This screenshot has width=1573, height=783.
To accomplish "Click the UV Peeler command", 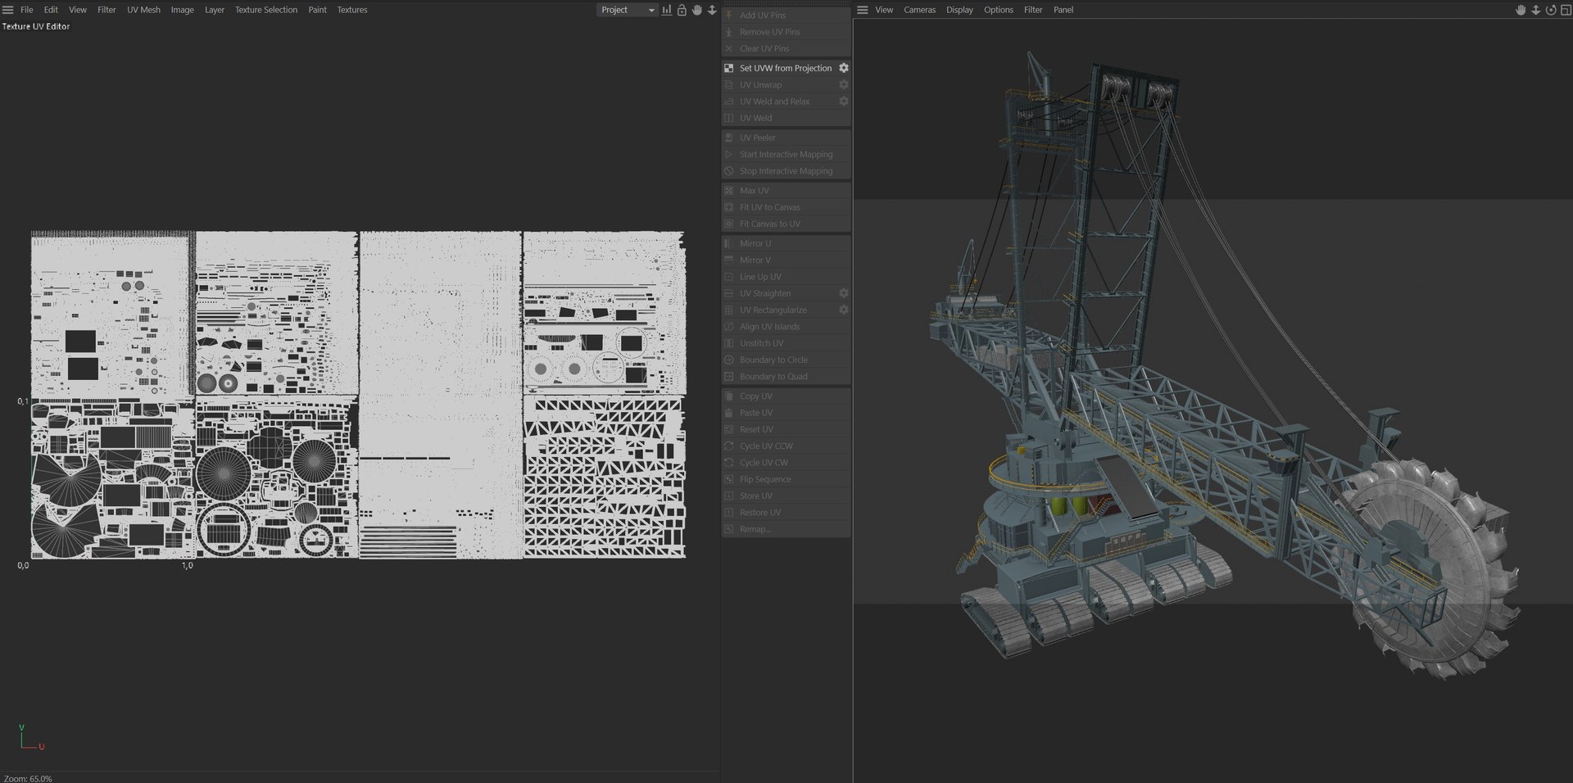I will pos(786,138).
